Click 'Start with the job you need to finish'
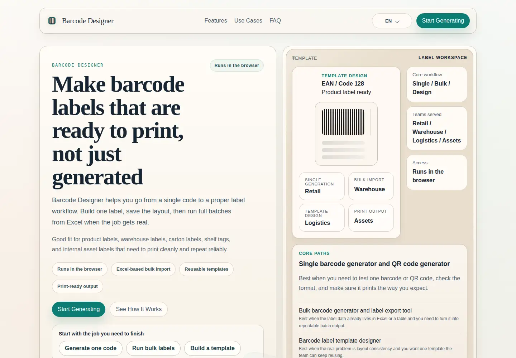The width and height of the screenshot is (516, 358). (x=101, y=334)
